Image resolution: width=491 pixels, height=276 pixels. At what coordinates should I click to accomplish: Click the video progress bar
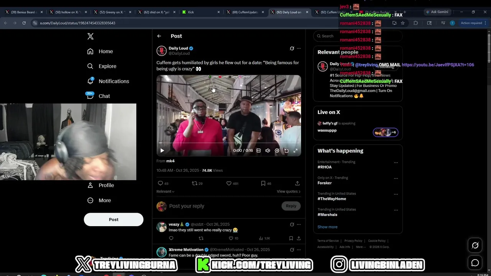point(229,143)
